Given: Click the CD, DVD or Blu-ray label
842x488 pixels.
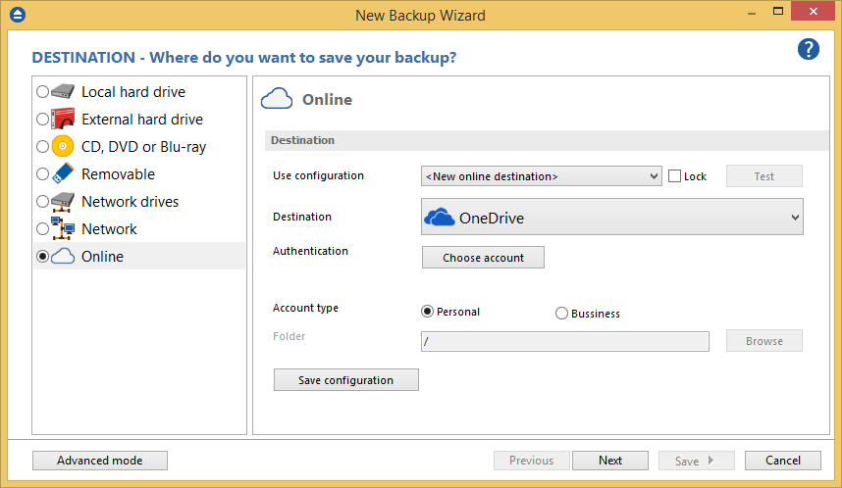Looking at the screenshot, I should tap(144, 147).
